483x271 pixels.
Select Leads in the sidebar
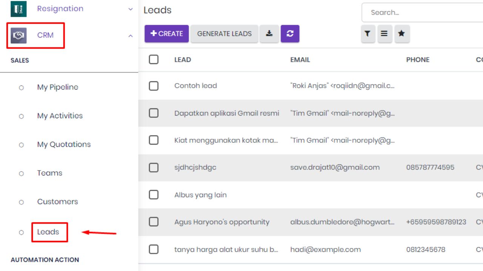coord(48,232)
